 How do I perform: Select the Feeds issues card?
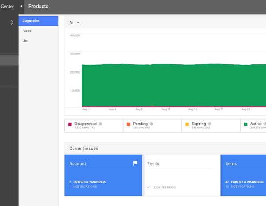pyautogui.click(x=181, y=175)
